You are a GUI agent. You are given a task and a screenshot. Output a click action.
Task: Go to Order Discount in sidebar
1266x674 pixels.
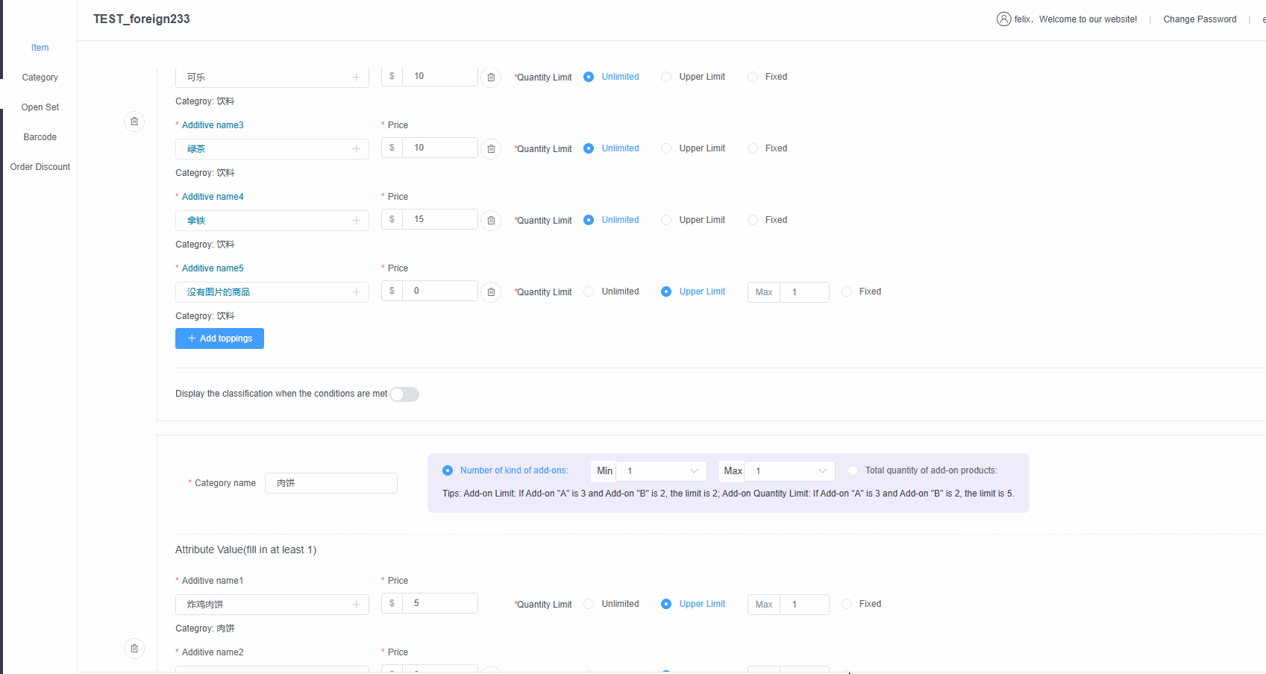[x=40, y=167]
